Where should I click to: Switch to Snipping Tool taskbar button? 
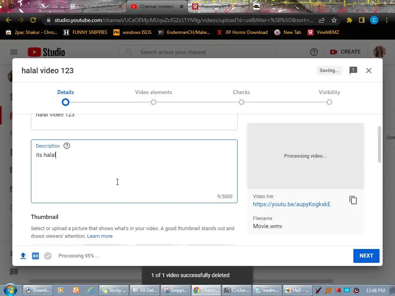pyautogui.click(x=176, y=290)
